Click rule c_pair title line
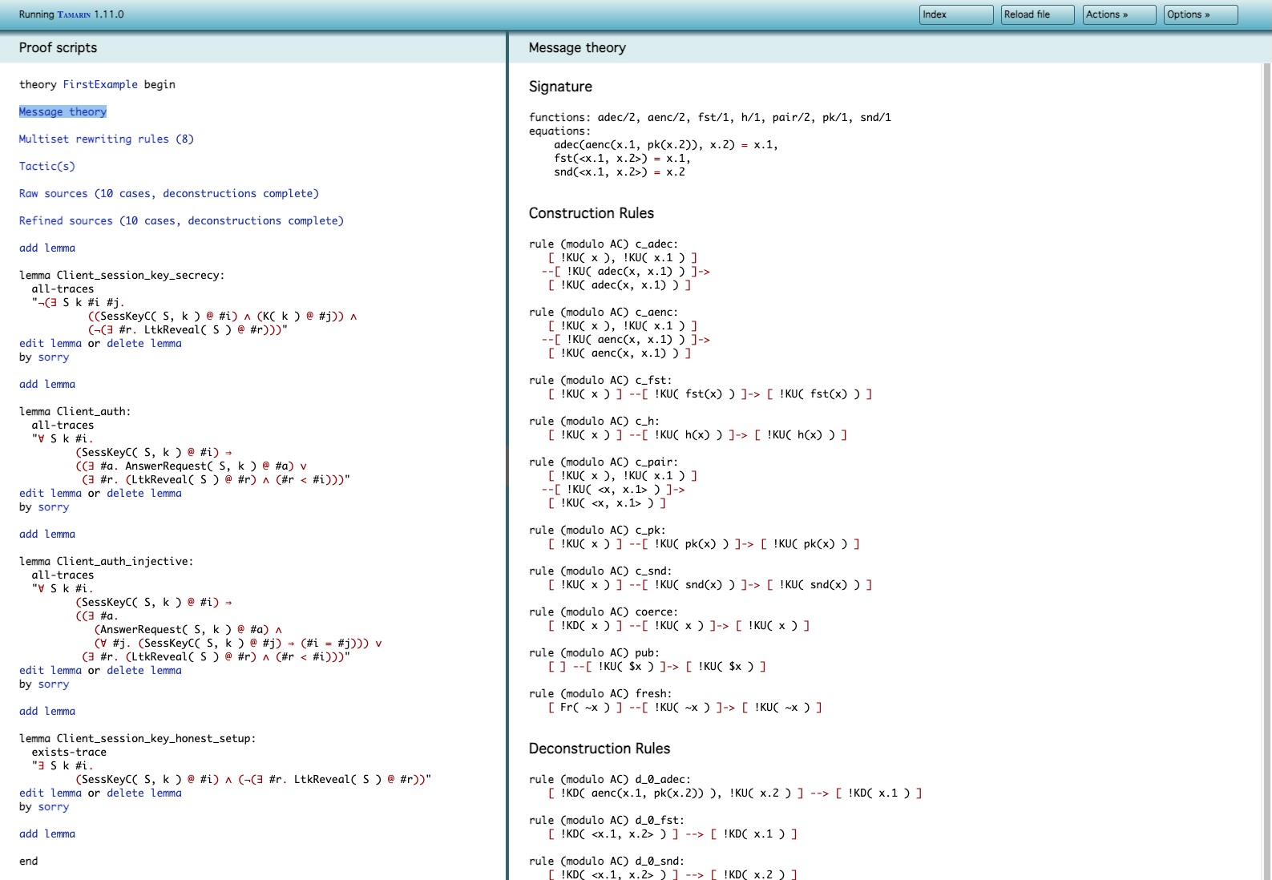 tap(604, 462)
